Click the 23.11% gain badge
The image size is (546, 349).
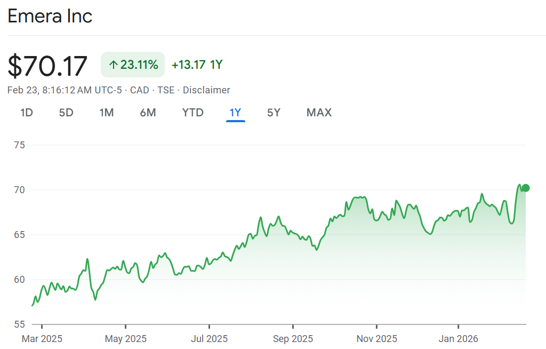[133, 65]
